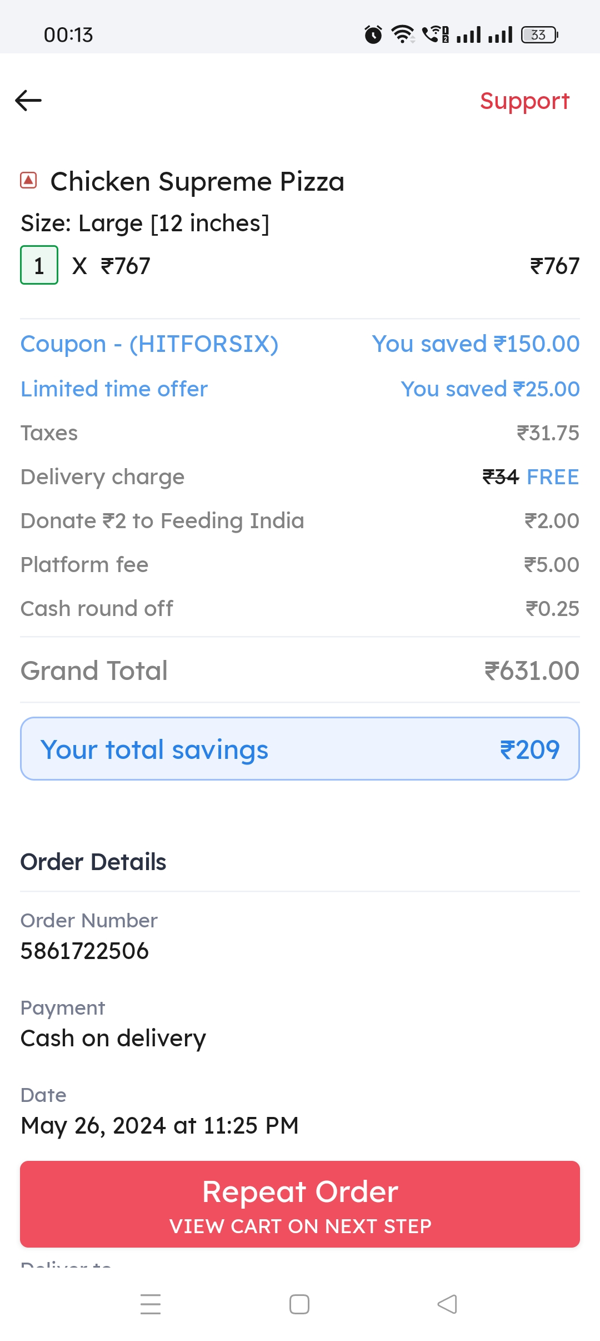Tap the Repeat Order button

click(300, 1204)
